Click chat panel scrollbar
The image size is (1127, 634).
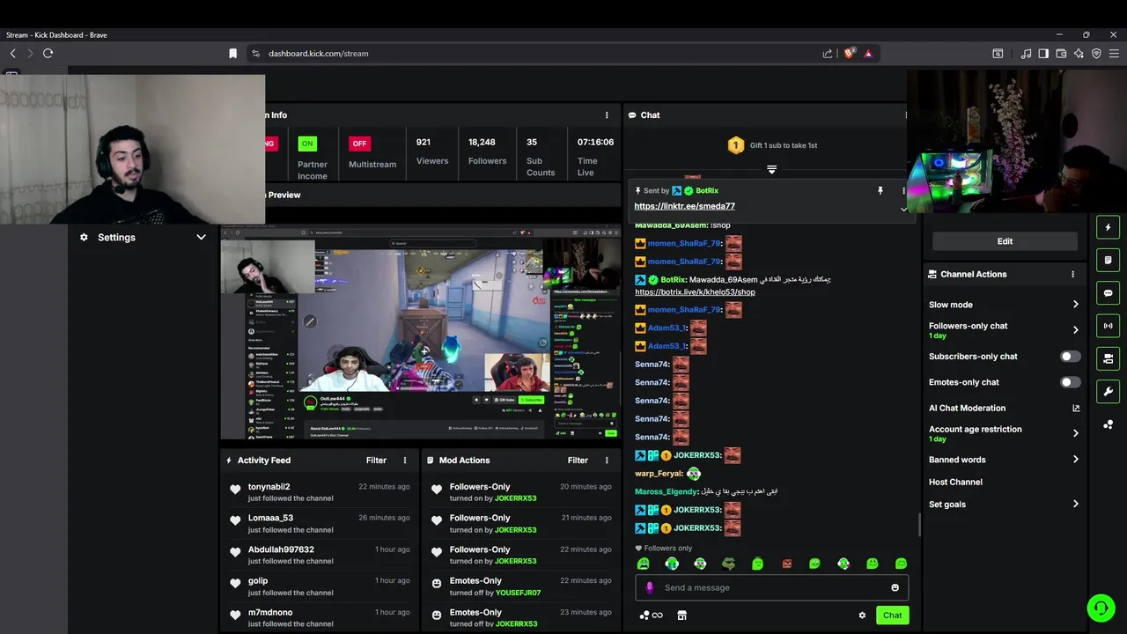920,525
